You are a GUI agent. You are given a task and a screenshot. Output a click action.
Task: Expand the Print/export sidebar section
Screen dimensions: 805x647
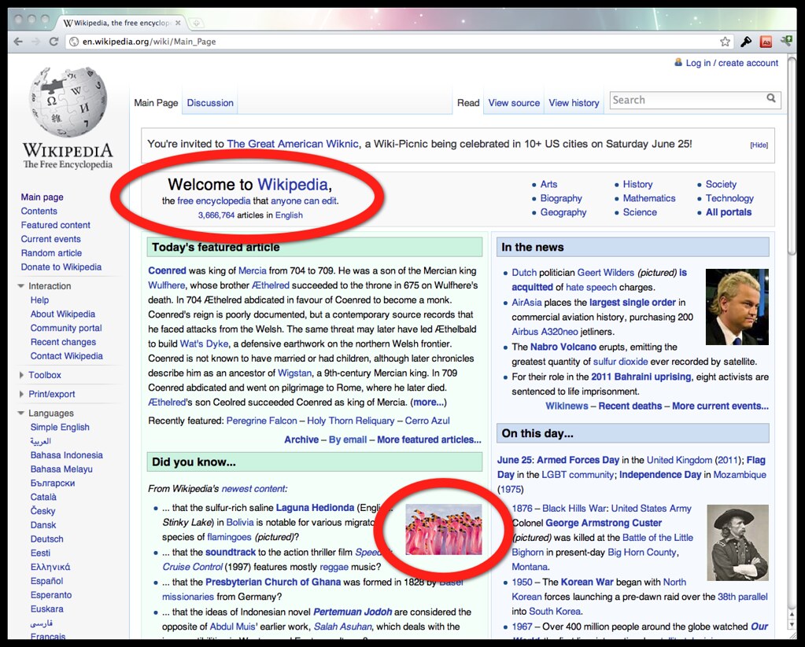(x=21, y=395)
